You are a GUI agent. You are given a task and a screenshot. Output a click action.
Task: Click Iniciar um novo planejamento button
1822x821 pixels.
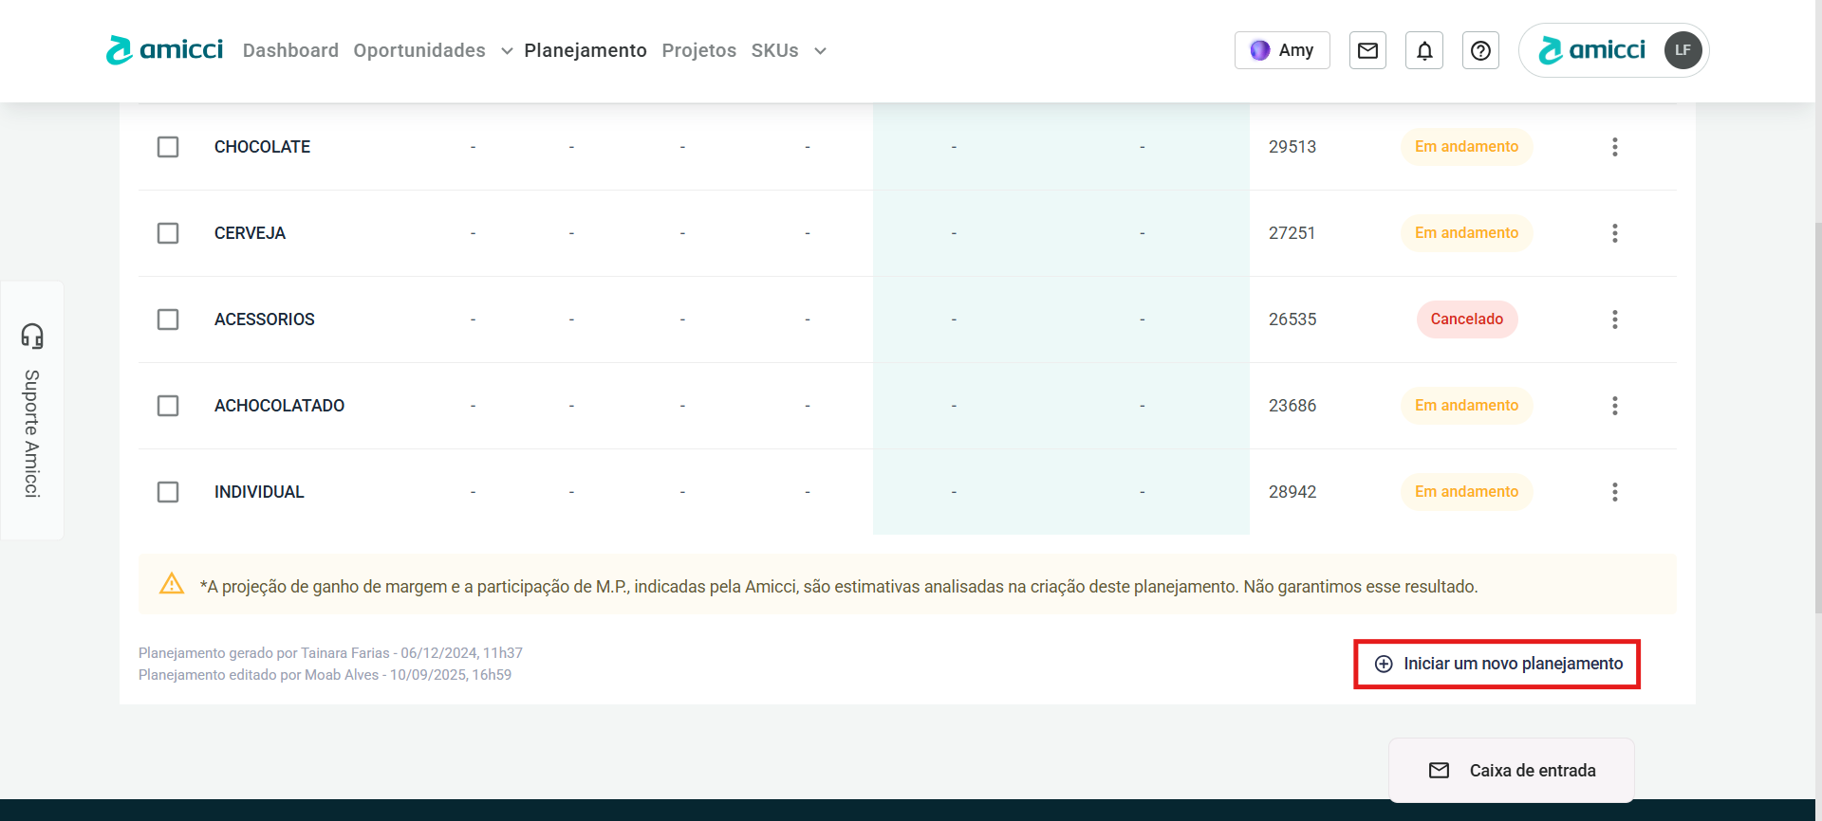click(1497, 664)
